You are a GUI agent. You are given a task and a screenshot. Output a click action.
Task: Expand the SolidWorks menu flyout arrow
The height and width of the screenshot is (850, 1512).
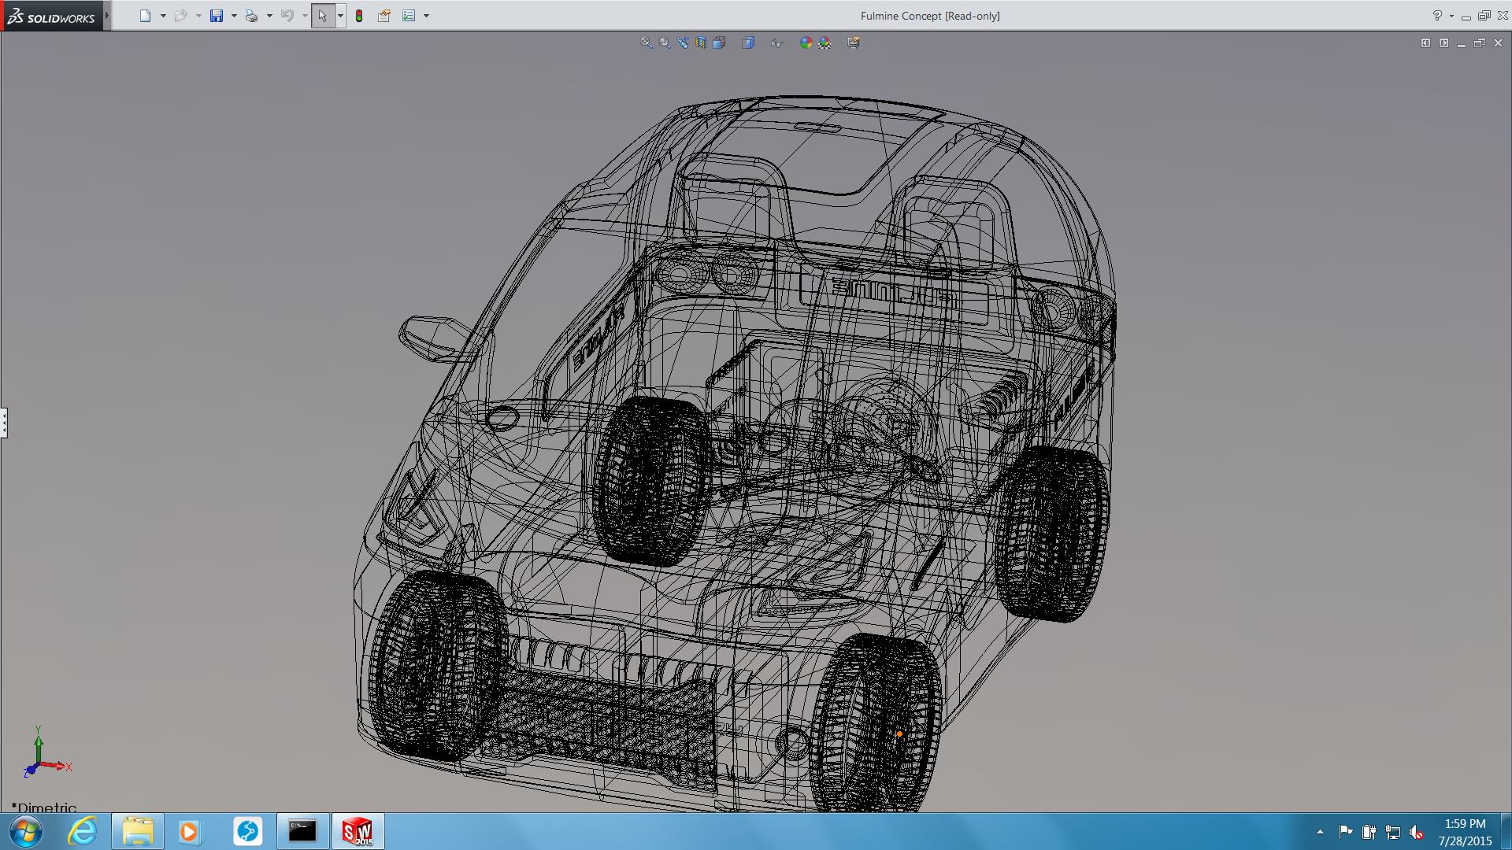(x=107, y=16)
